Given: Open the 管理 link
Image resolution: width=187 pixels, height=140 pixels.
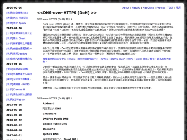Looking at the screenshot, I should point(178,8).
